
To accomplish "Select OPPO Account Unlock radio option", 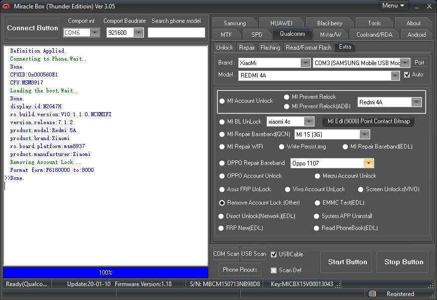I will click(222, 176).
